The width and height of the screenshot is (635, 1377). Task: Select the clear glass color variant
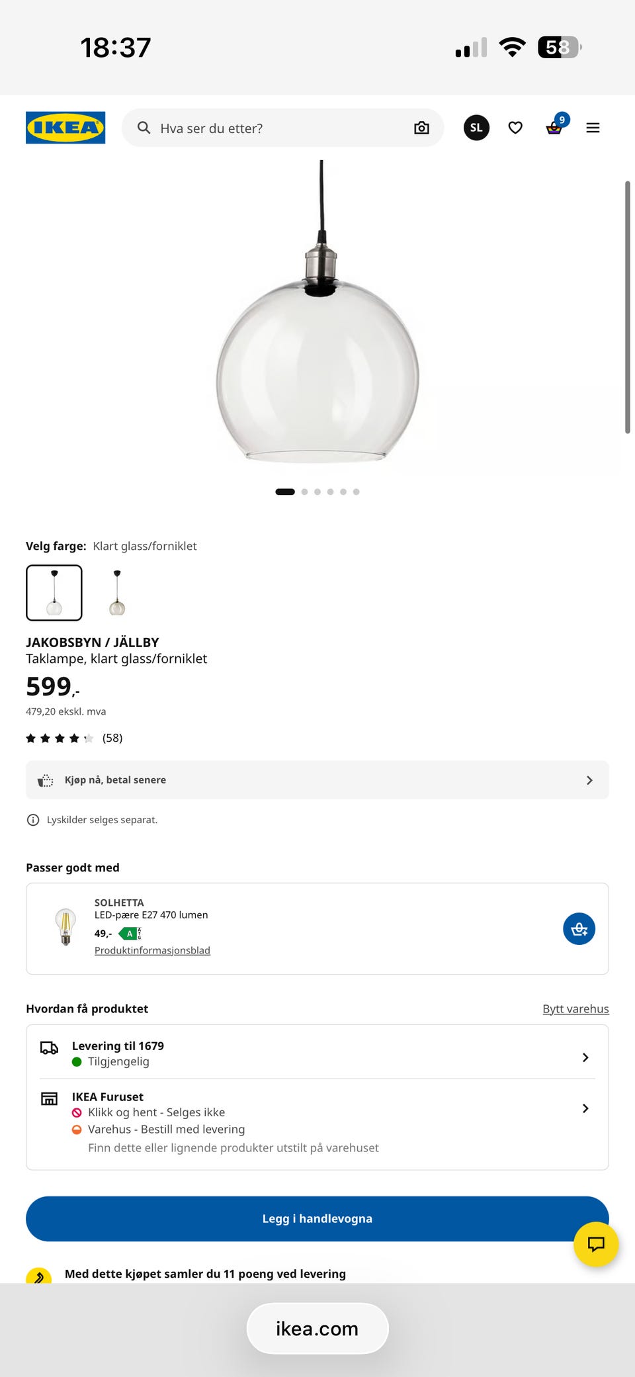[54, 593]
